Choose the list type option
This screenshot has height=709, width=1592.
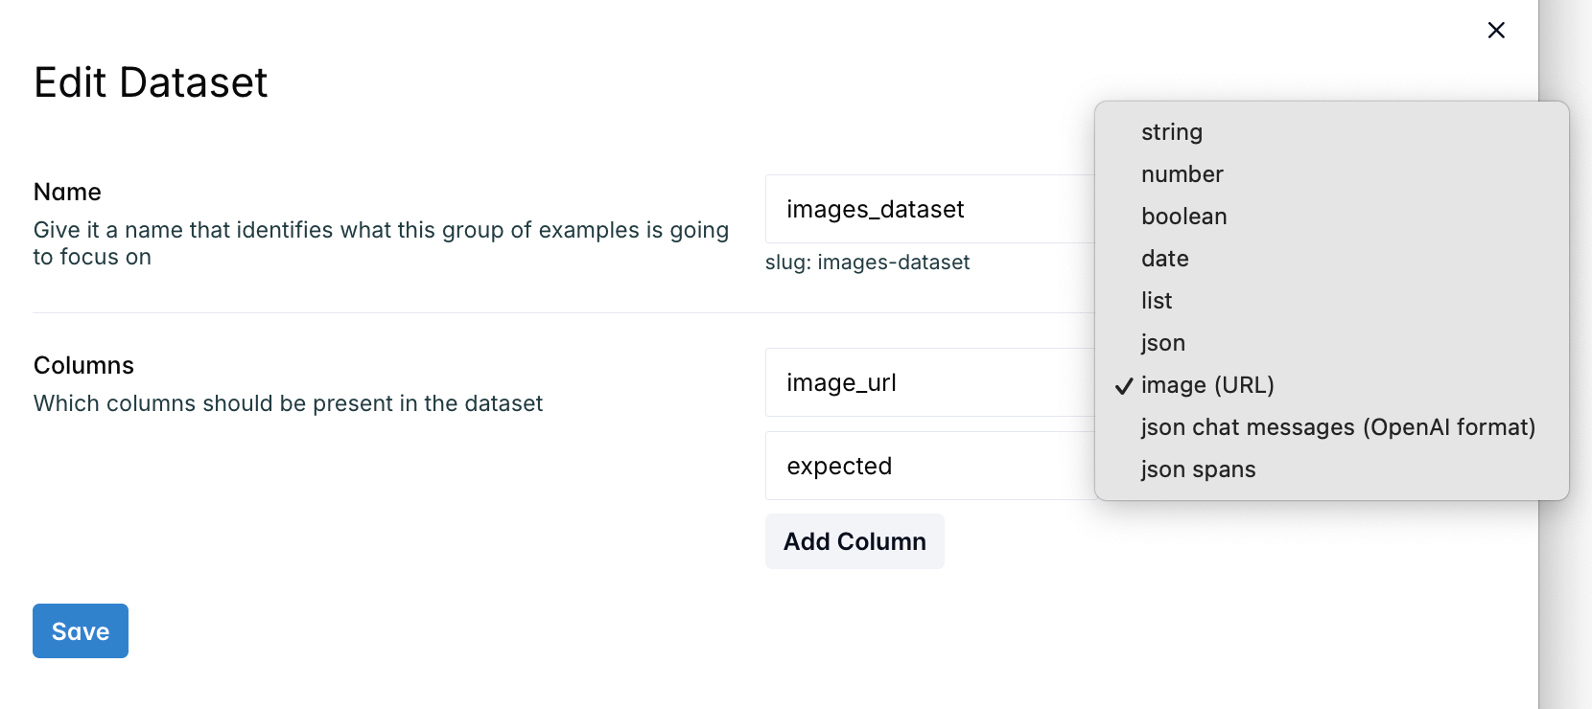(1331, 301)
